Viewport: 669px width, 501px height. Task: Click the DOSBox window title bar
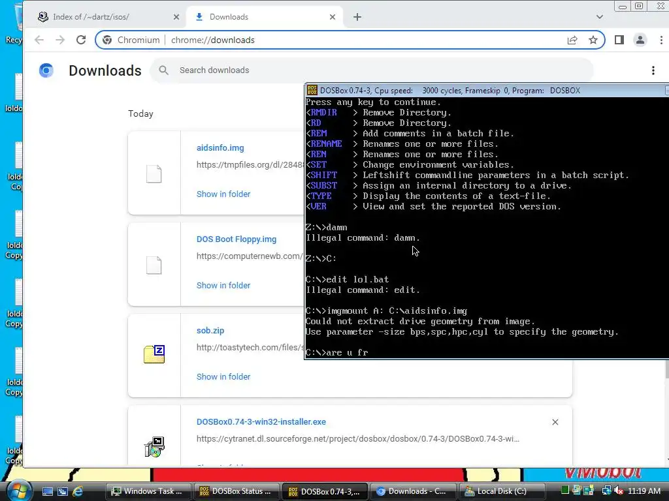[486, 90]
